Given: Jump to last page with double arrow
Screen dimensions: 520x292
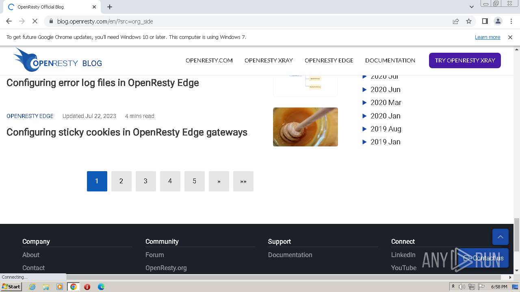Looking at the screenshot, I should click(243, 181).
